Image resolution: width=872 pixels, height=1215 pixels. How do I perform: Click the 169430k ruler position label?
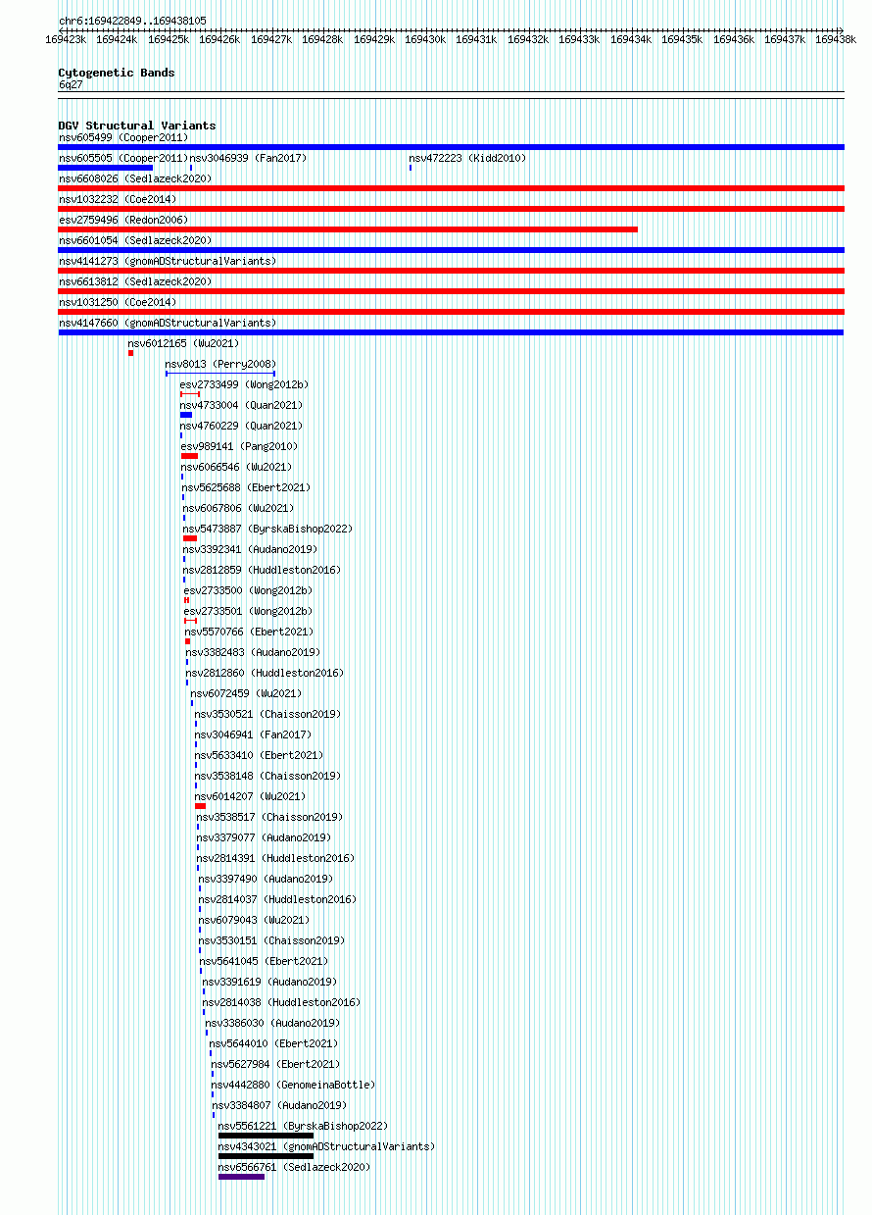(425, 39)
